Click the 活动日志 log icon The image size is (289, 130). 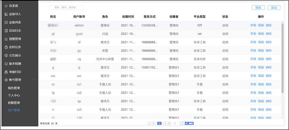pyautogui.click(x=6, y=31)
